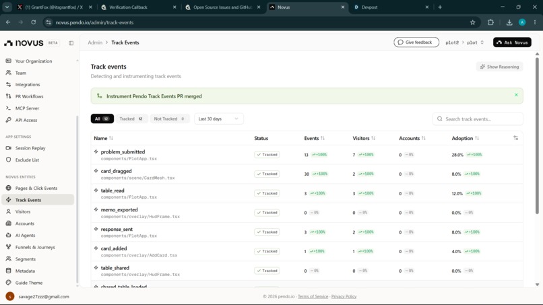
Task: Select the All filter tab
Action: [x=102, y=118]
